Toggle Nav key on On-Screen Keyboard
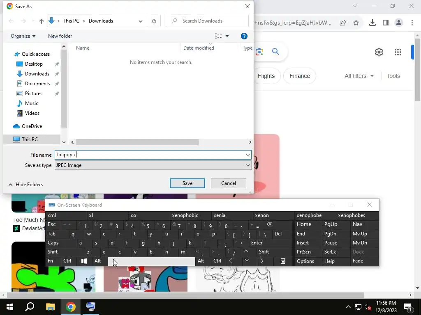The height and width of the screenshot is (315, 421). click(x=357, y=224)
